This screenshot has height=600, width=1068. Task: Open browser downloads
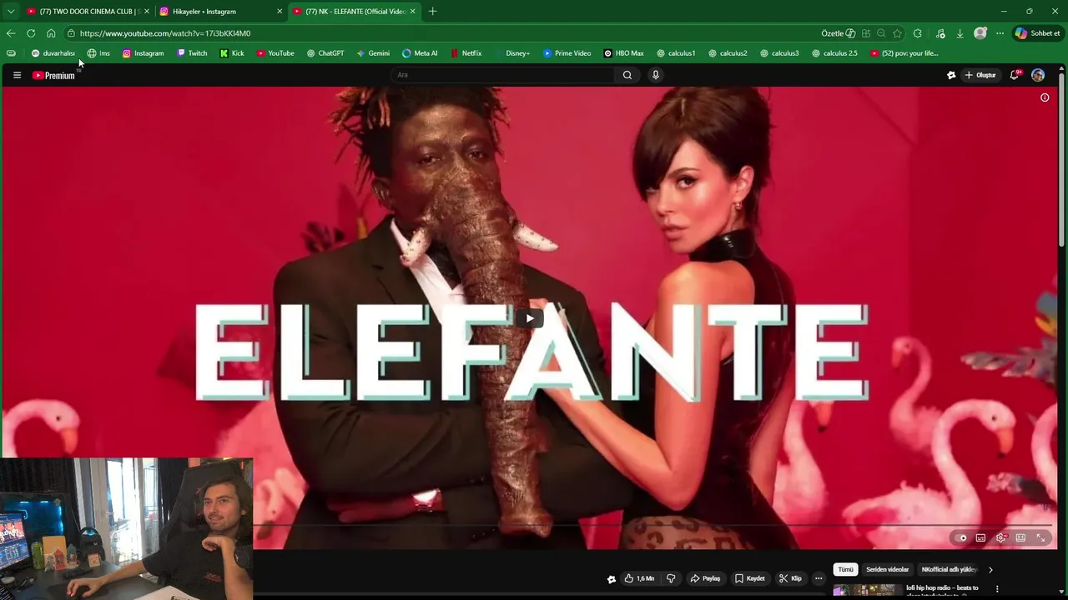coord(960,33)
